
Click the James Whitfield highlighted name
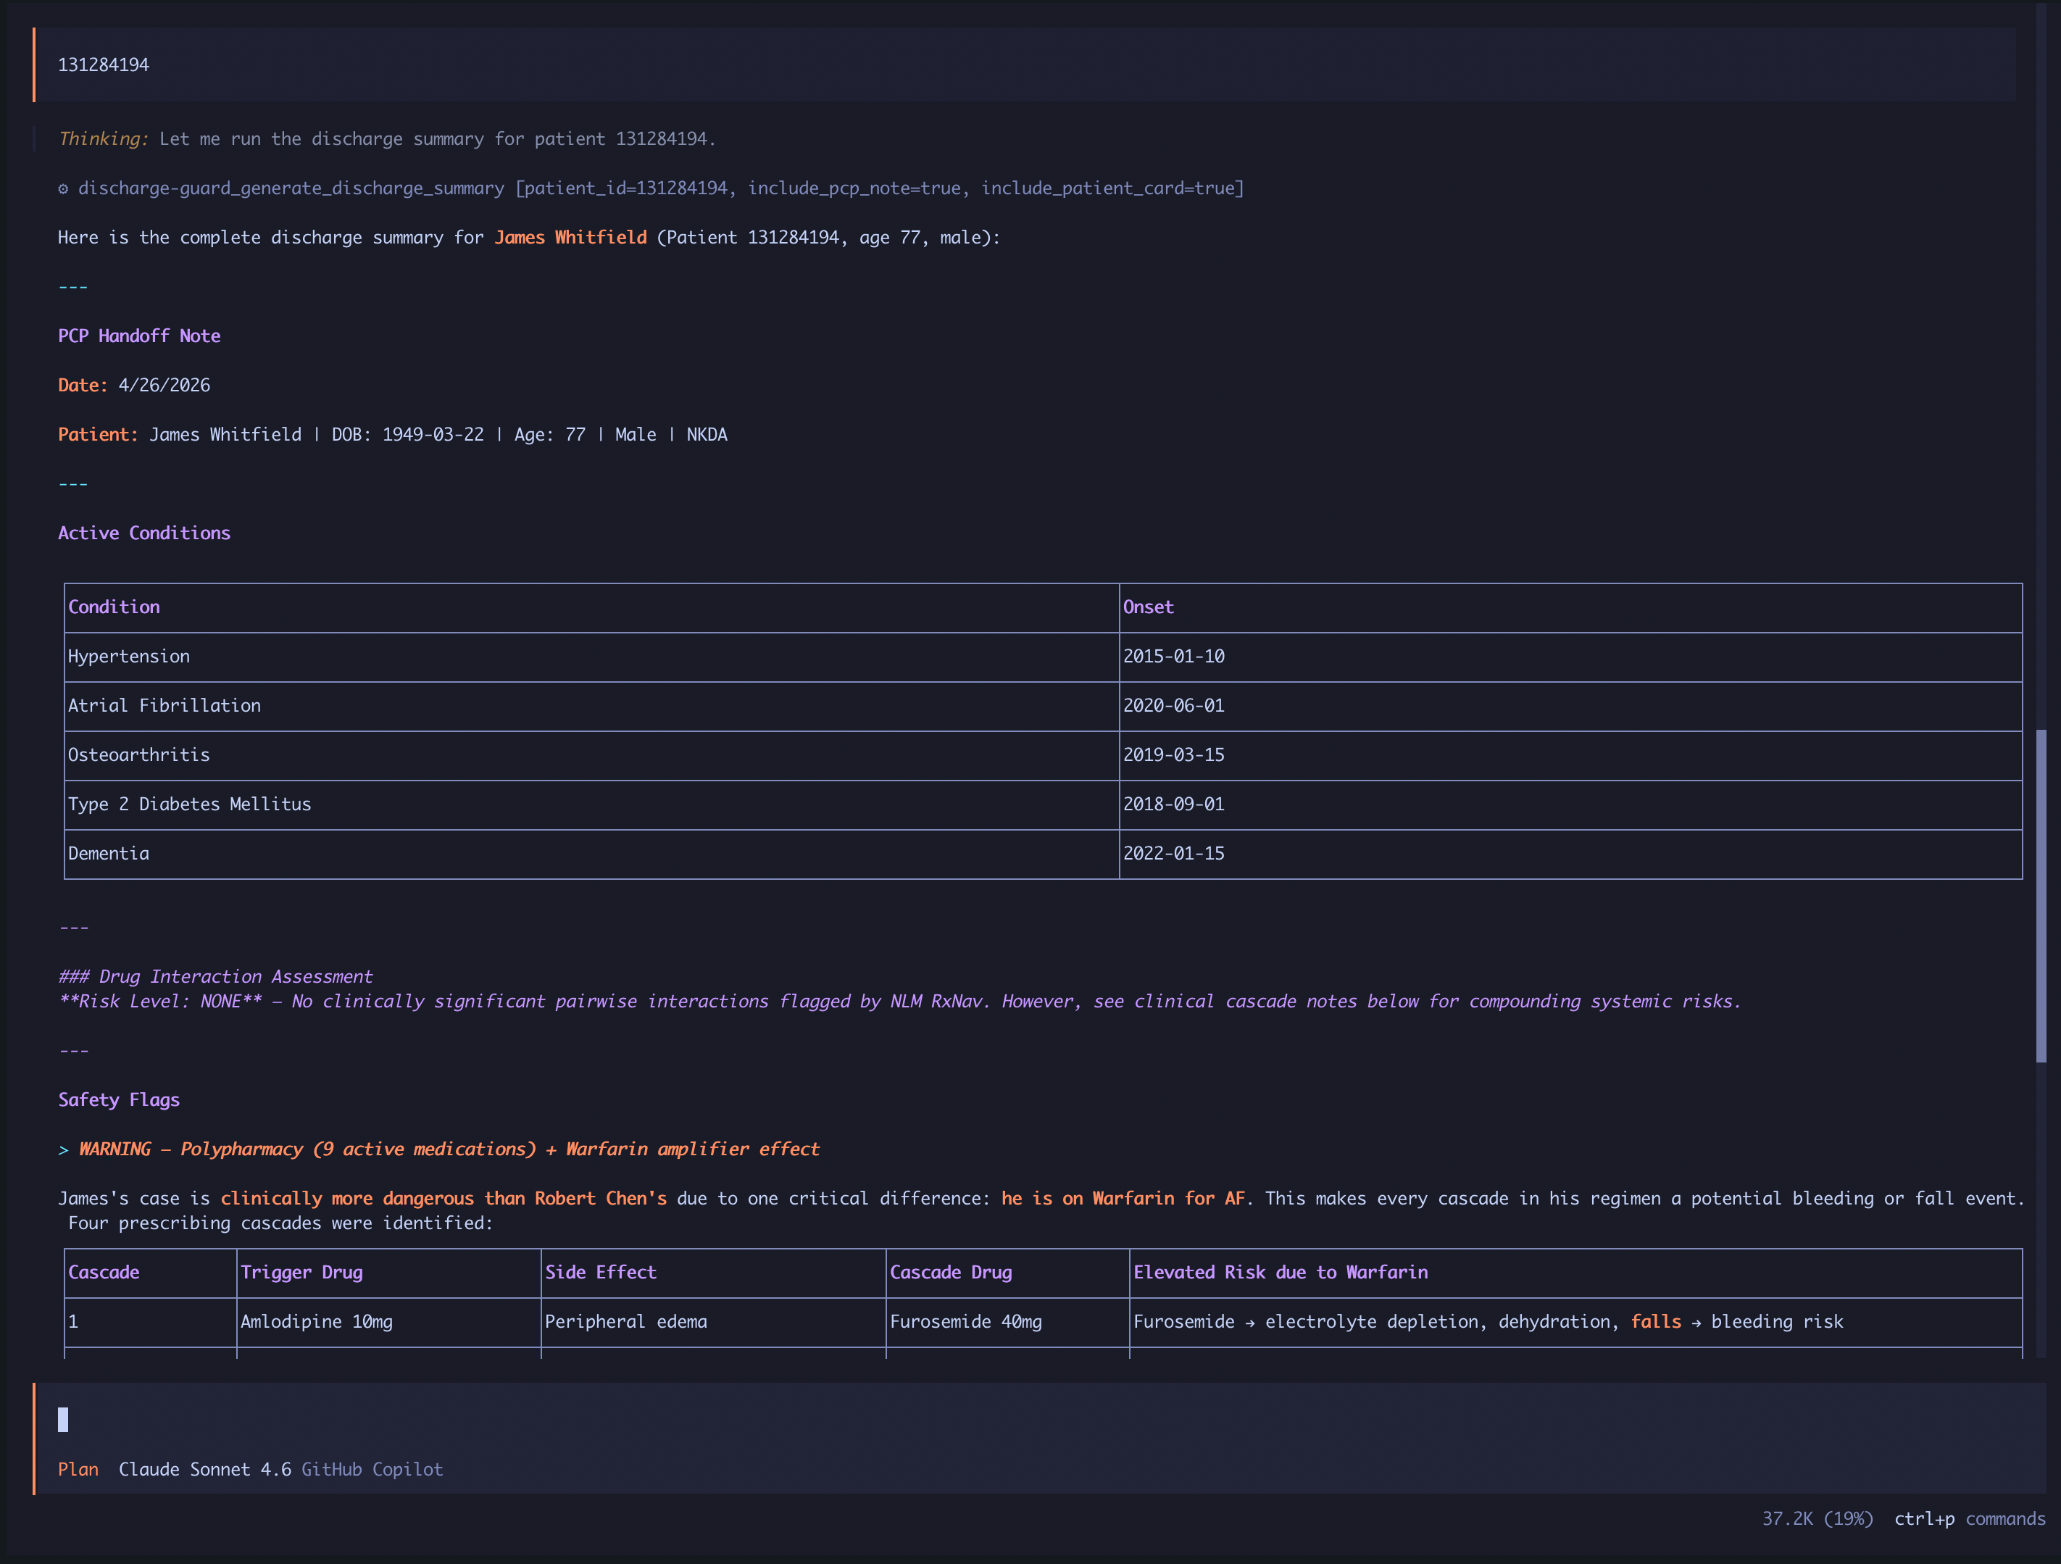click(570, 238)
